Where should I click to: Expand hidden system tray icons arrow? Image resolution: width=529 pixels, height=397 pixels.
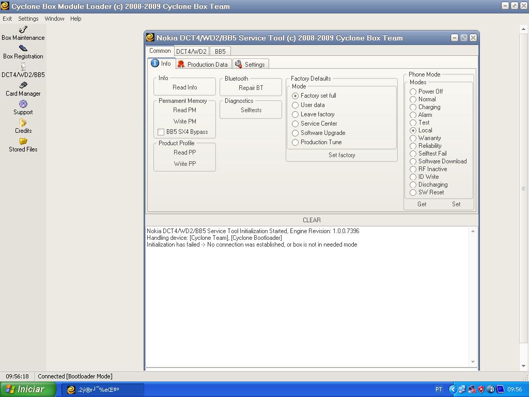(453, 389)
